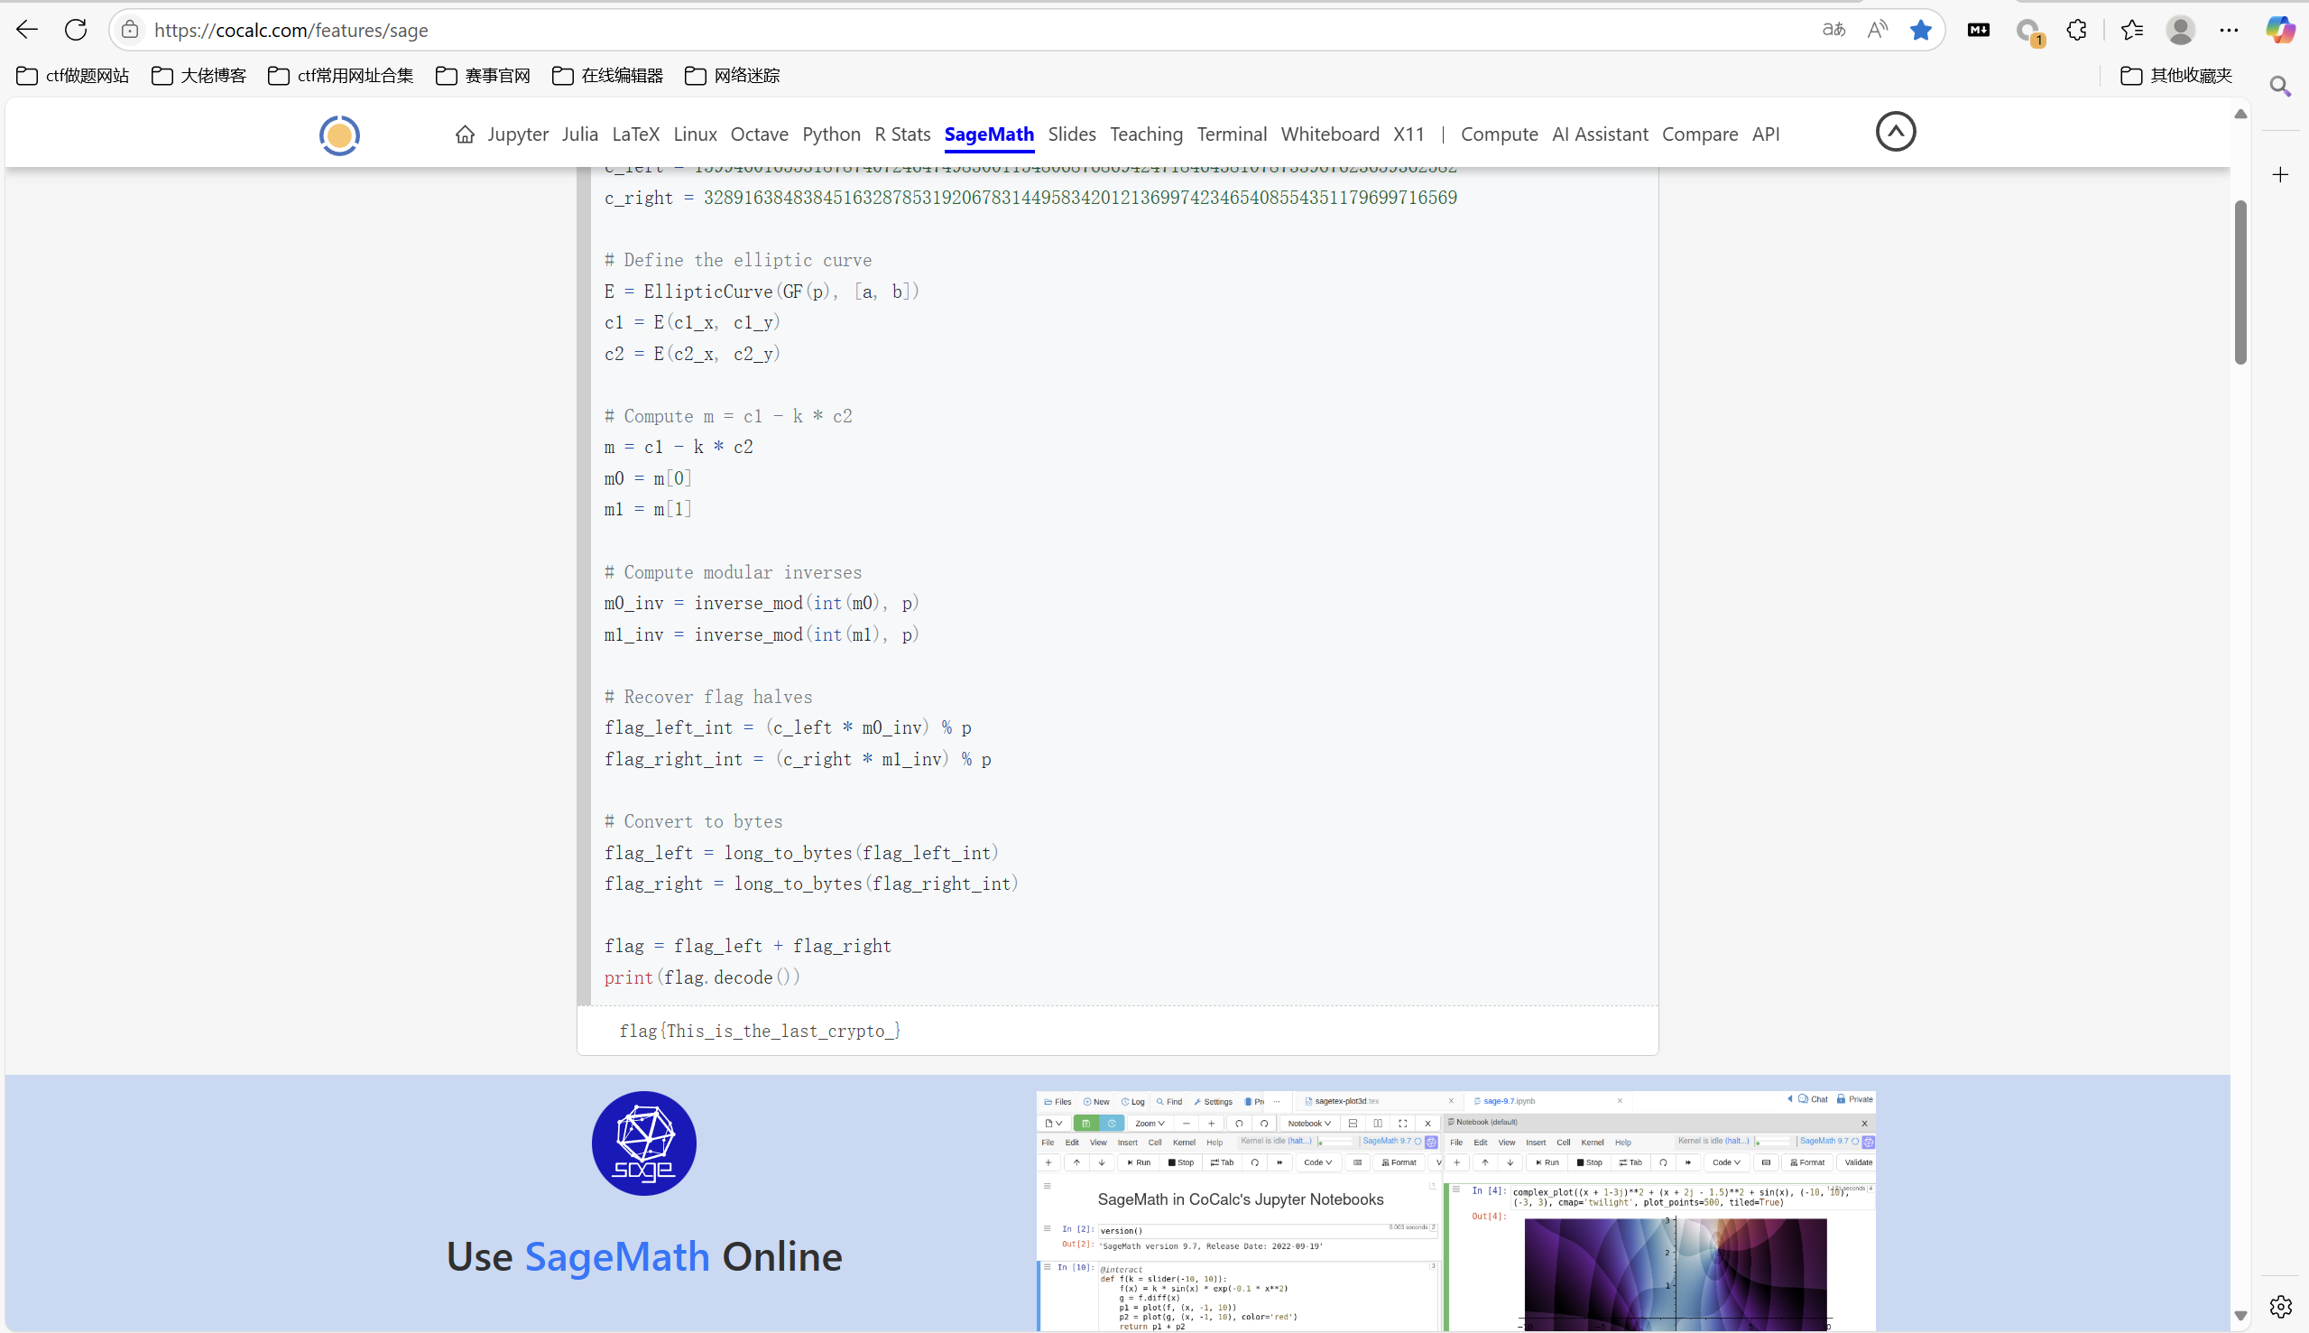Open the translate page icon
Screen dimensions: 2309x1333
1833,29
